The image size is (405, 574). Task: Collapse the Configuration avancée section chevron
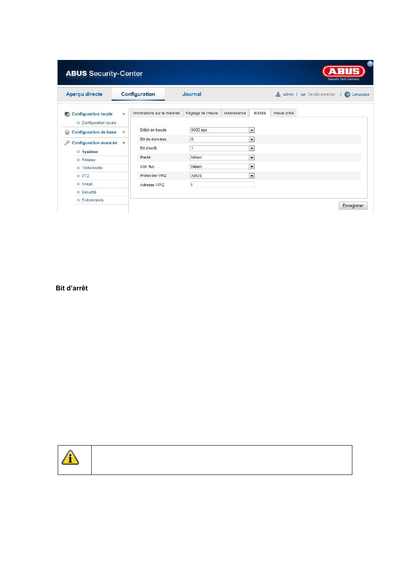click(x=124, y=143)
